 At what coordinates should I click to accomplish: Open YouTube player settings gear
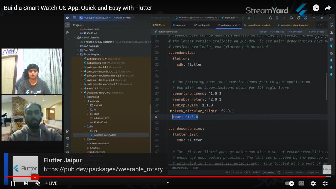(313, 183)
